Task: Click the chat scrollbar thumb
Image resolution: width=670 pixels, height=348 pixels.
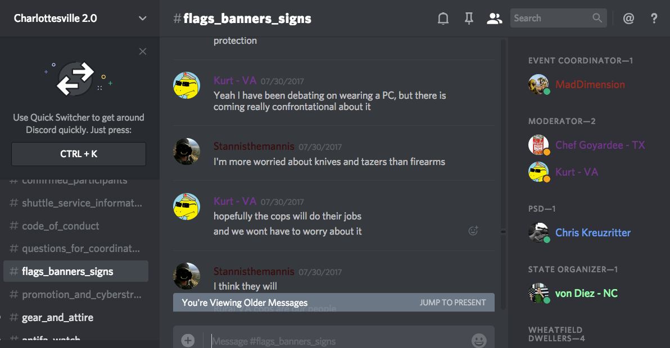Action: click(x=504, y=232)
